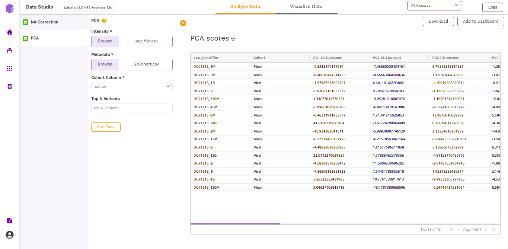
Task: Toggle the orange panel collapse arrows icon
Action: click(x=183, y=23)
